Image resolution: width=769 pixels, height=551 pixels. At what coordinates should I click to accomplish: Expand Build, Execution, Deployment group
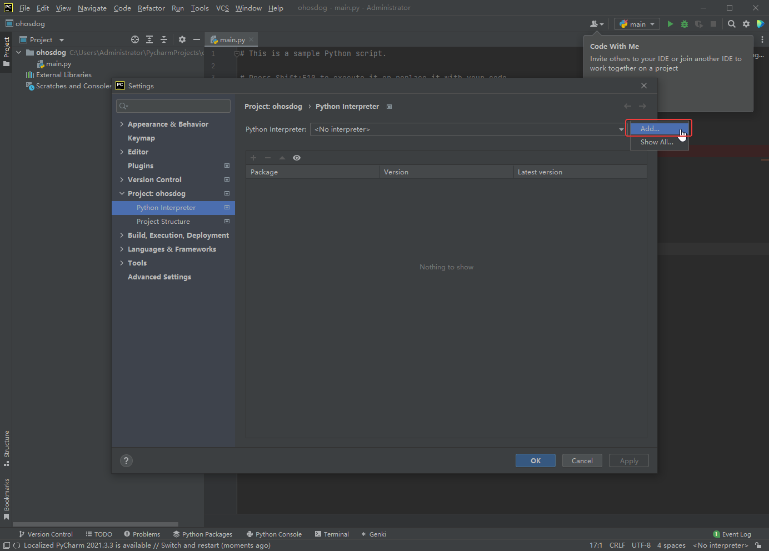pos(122,235)
